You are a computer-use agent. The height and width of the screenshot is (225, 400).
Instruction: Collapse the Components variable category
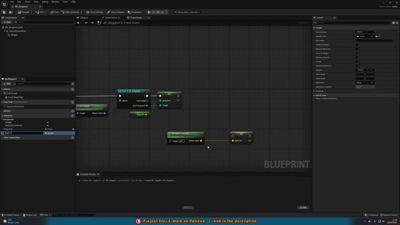[2, 119]
